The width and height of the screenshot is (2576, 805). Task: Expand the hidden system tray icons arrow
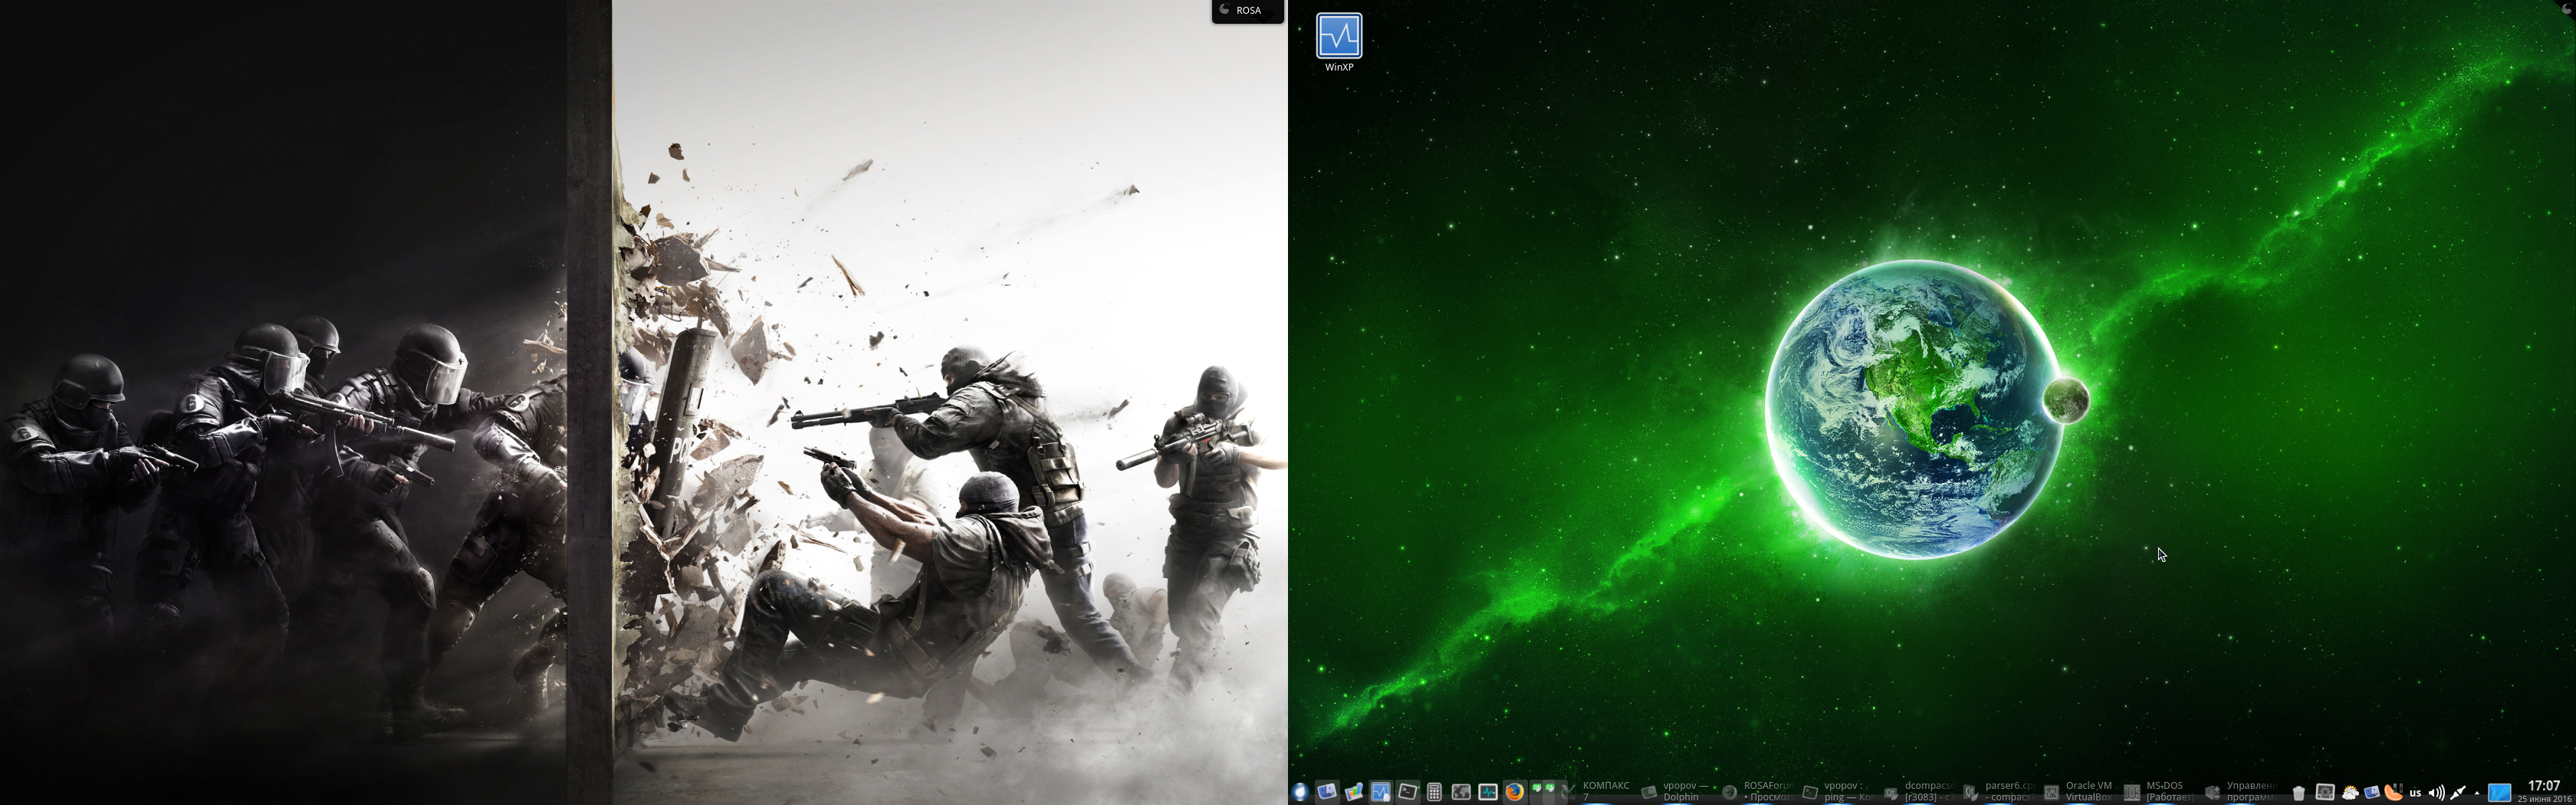(2477, 793)
